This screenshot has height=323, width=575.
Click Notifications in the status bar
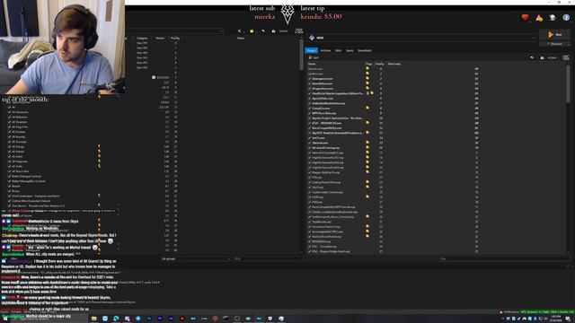click(509, 312)
